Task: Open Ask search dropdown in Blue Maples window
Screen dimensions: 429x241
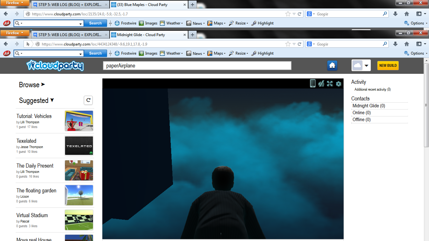Action: coord(81,24)
